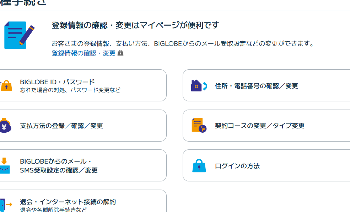The height and width of the screenshot is (212, 350).
Task: Go to 契約コースの変更／タイプ変更
Action: (259, 126)
